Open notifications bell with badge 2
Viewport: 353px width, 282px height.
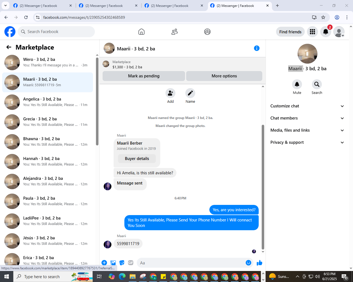click(x=326, y=32)
